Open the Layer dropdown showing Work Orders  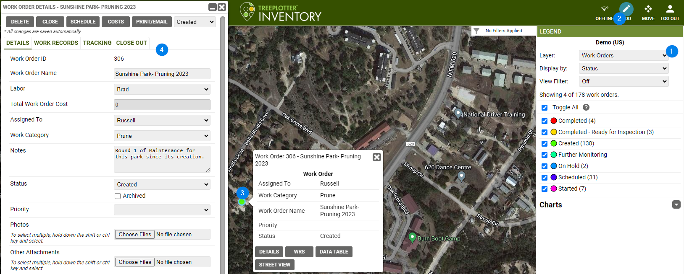click(623, 55)
